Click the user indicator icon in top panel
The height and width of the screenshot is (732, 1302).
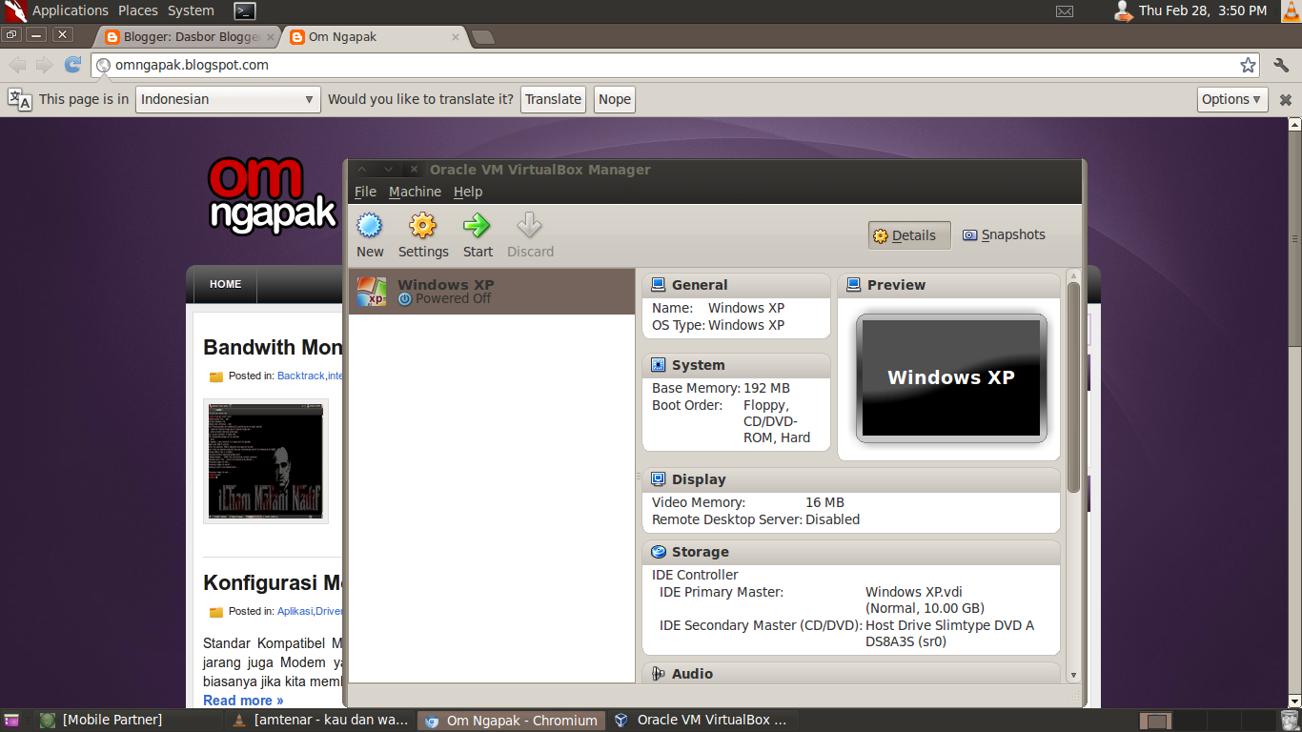click(1123, 10)
